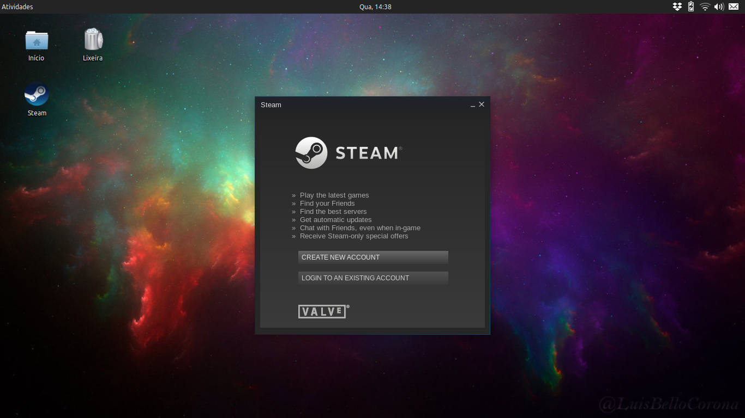This screenshot has height=418, width=745.
Task: Click the Dropbox tray icon
Action: point(677,7)
